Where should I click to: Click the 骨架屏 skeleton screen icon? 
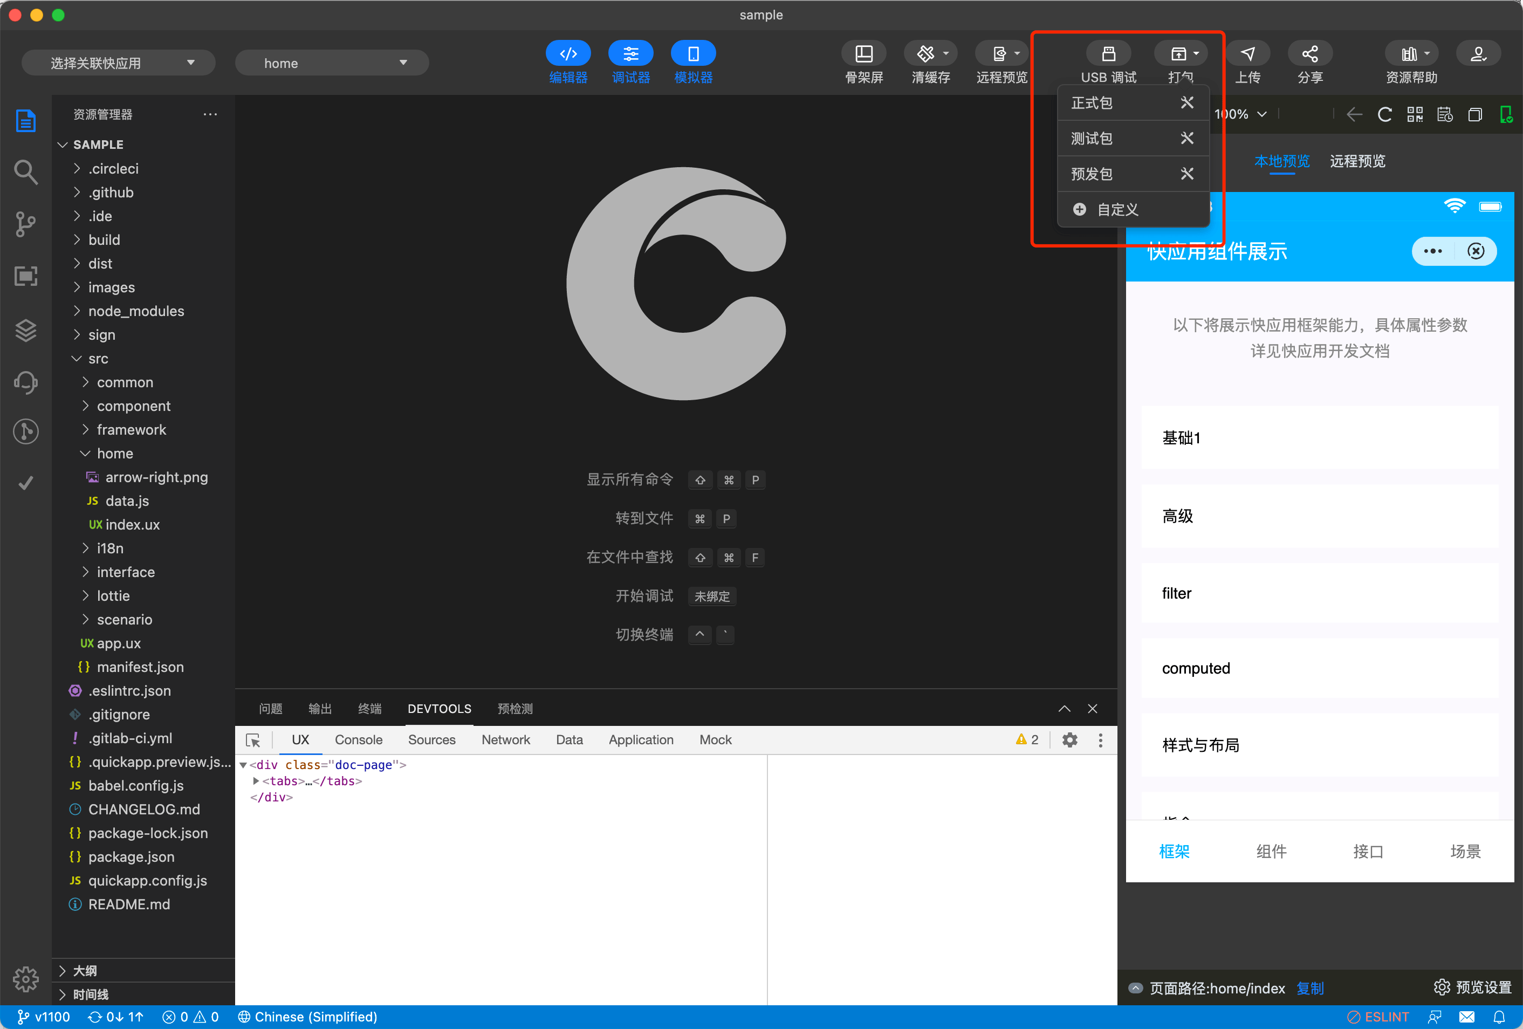point(864,54)
